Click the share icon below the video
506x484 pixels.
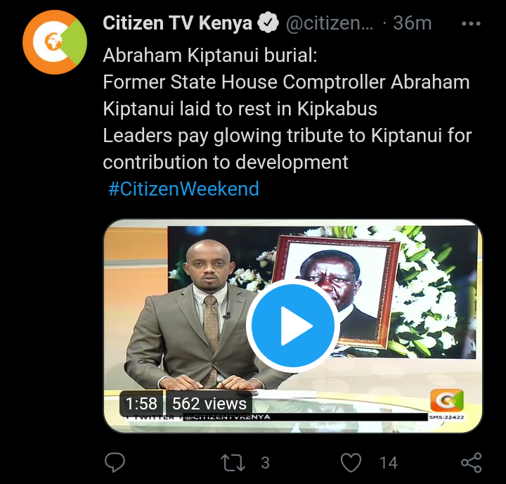[x=472, y=463]
